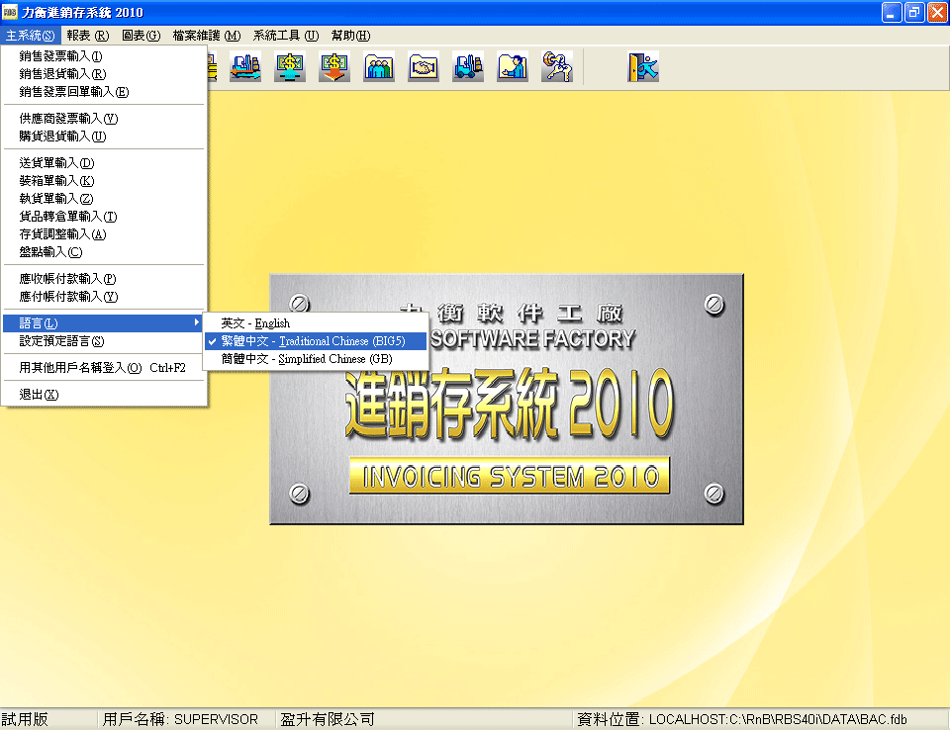The height and width of the screenshot is (730, 950).
Task: Select 盤點輸入(C) menu entry
Action: click(x=104, y=252)
